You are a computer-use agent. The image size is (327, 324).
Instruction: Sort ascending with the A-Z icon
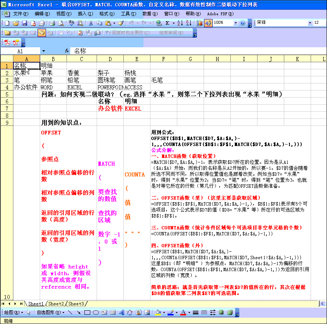click(180, 23)
